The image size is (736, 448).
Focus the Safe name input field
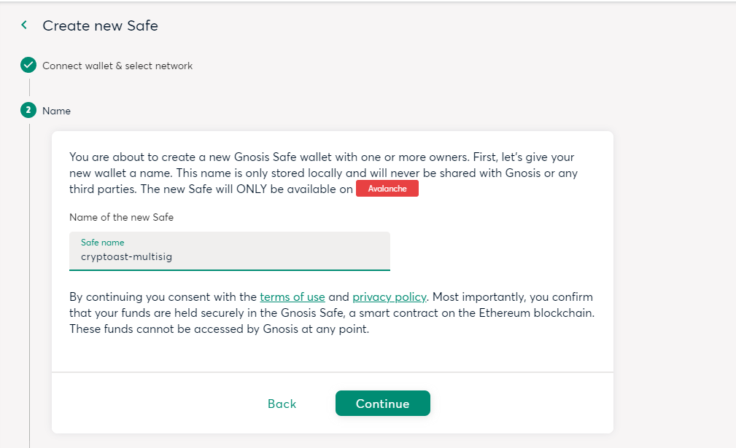point(230,256)
